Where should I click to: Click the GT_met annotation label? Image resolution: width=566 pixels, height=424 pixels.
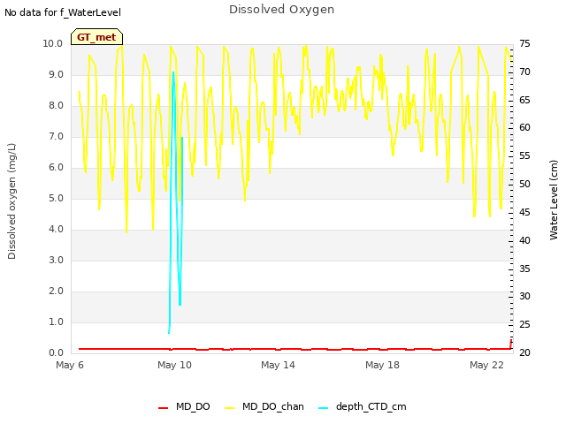pyautogui.click(x=96, y=37)
